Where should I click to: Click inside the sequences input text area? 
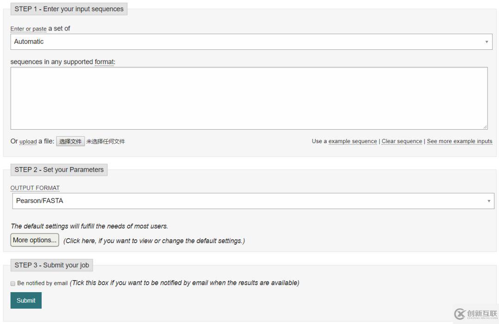pyautogui.click(x=249, y=98)
